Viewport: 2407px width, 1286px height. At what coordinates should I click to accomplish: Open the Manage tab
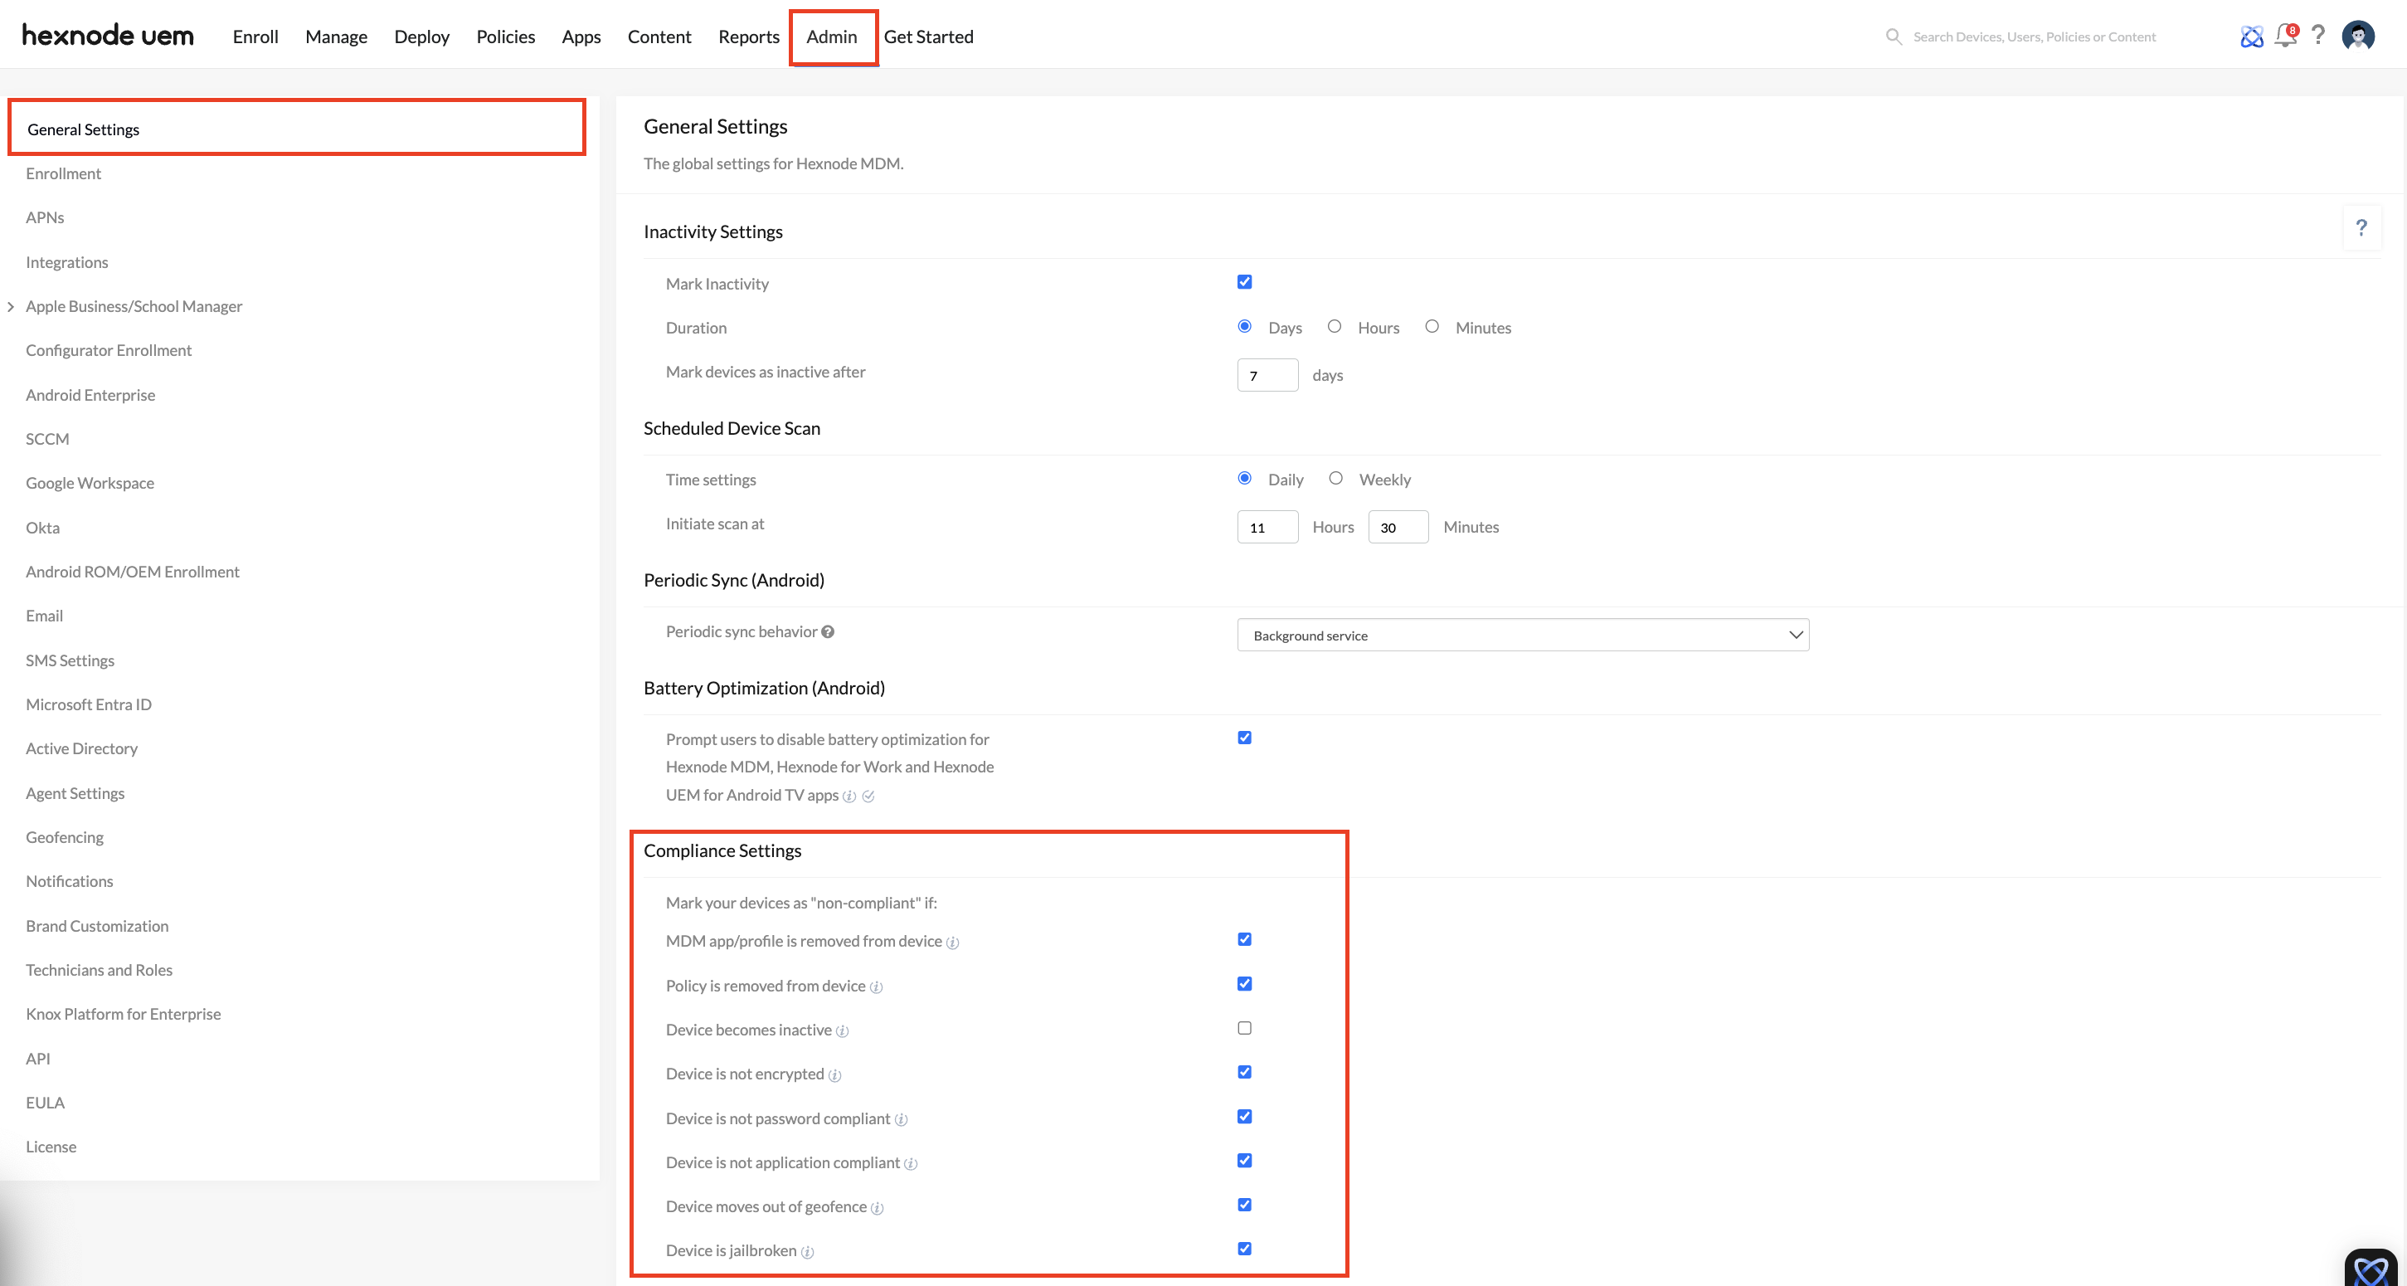click(337, 37)
